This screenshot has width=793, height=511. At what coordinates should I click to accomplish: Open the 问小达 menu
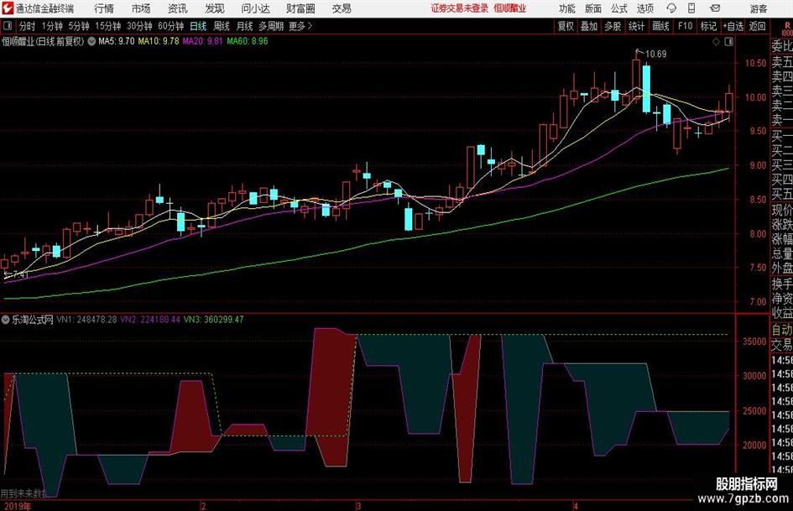(x=255, y=8)
